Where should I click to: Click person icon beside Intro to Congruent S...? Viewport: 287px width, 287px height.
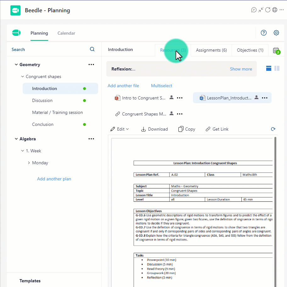pos(172,97)
